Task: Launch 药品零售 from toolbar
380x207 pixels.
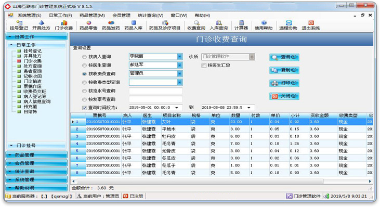Action: [x=88, y=25]
